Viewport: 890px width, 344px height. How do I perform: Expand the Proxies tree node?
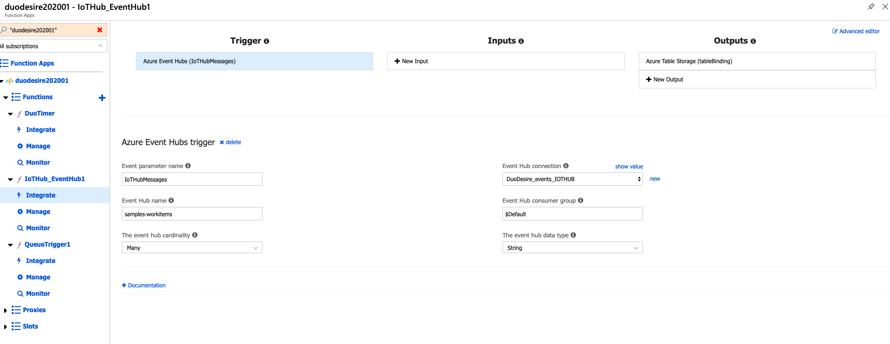coord(5,310)
